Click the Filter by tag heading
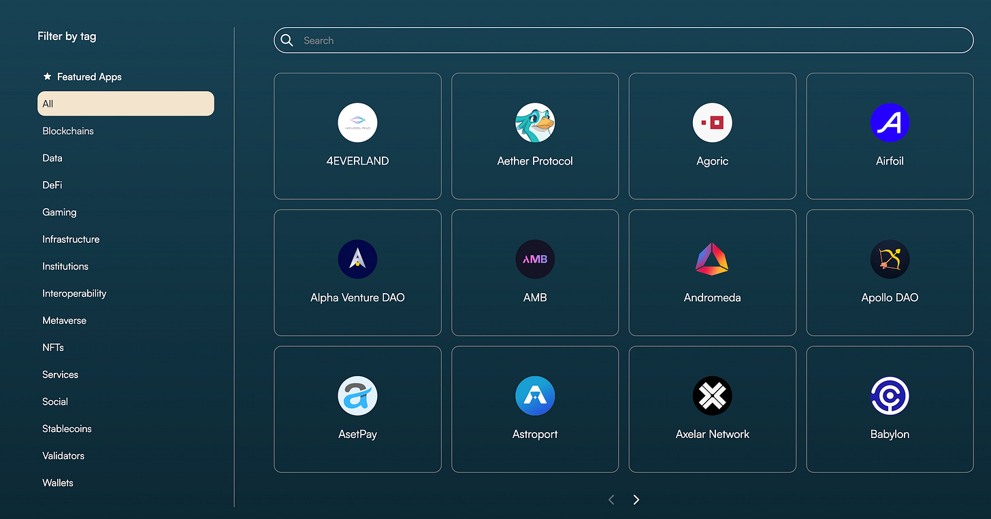Screen dimensions: 991x519 [x=67, y=37]
